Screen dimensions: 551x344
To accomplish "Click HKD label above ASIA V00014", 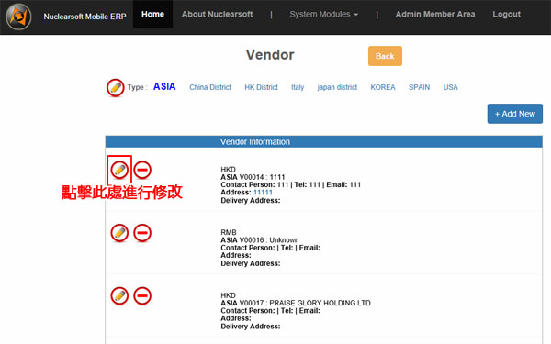I will 228,170.
